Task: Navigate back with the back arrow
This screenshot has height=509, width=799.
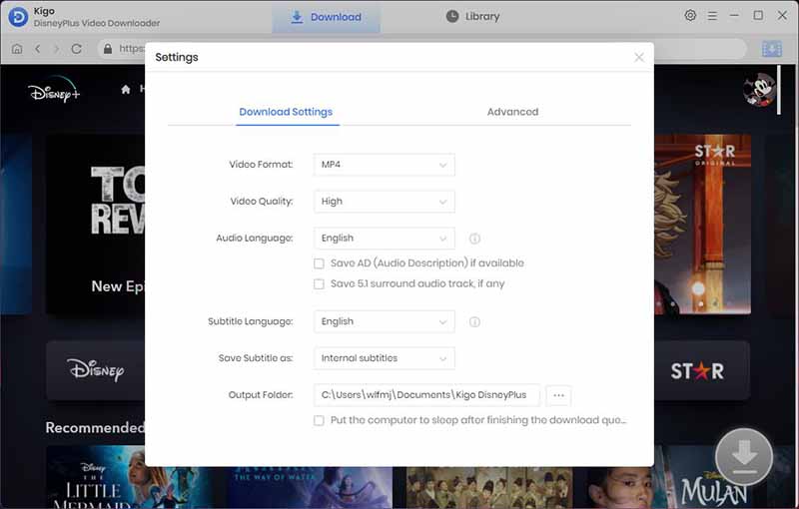Action: pyautogui.click(x=37, y=49)
